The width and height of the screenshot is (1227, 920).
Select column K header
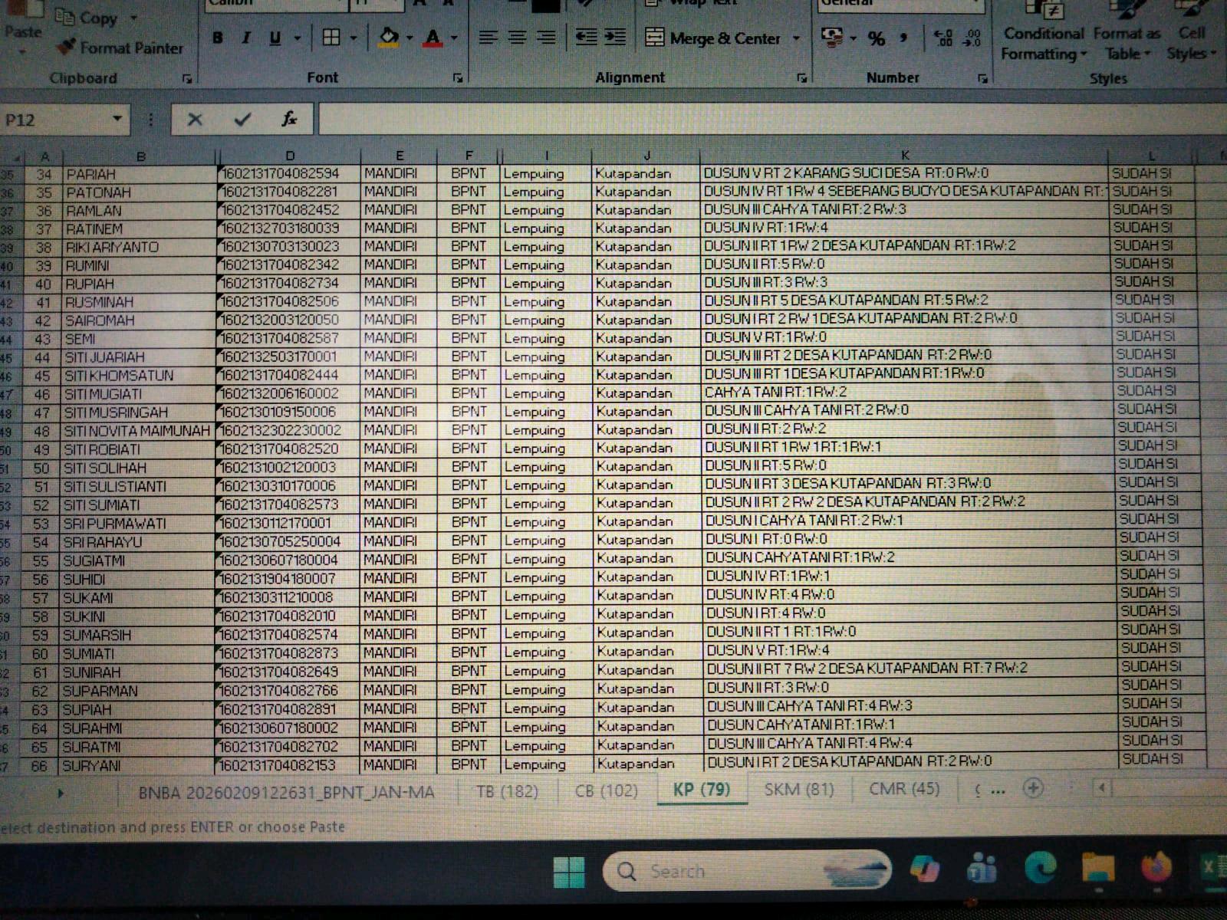(905, 155)
